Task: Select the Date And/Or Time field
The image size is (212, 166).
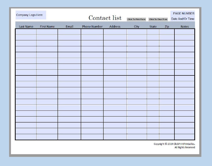Action: click(x=183, y=19)
